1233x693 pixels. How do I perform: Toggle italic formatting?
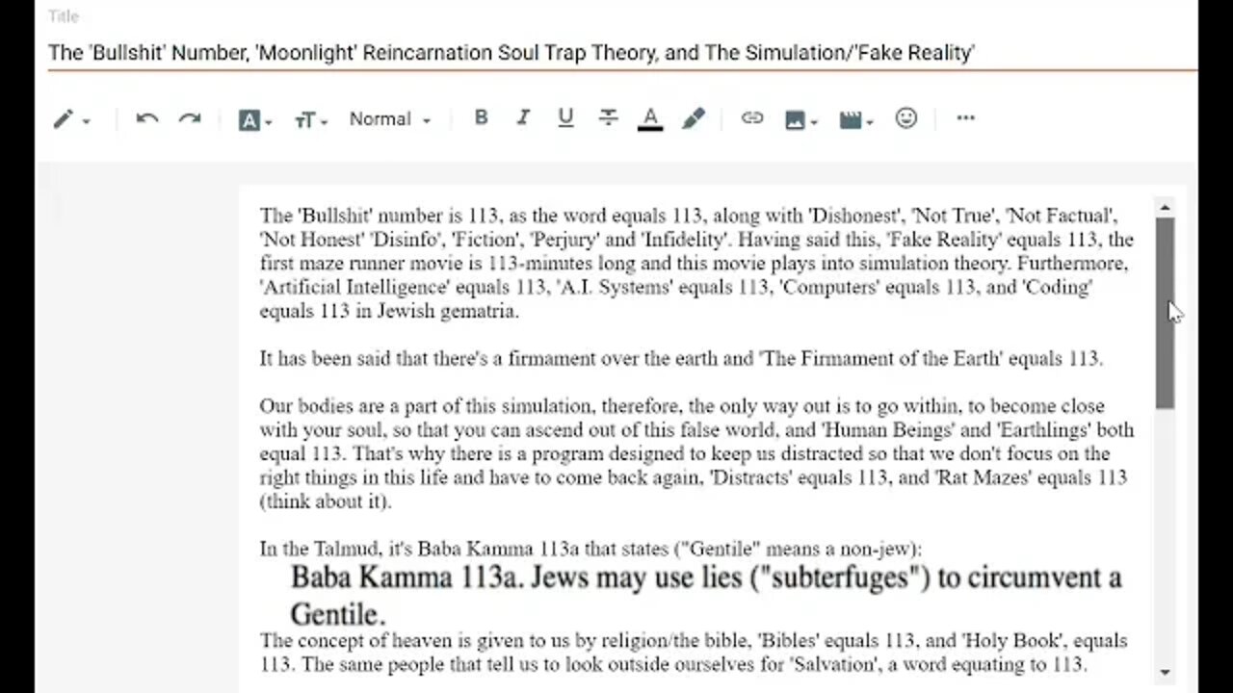click(523, 117)
